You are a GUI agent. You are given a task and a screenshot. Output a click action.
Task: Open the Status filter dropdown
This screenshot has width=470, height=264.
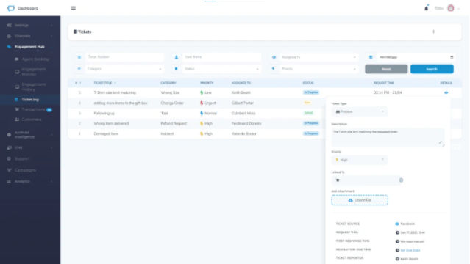click(x=222, y=69)
